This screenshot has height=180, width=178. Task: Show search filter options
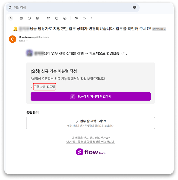[134, 8]
